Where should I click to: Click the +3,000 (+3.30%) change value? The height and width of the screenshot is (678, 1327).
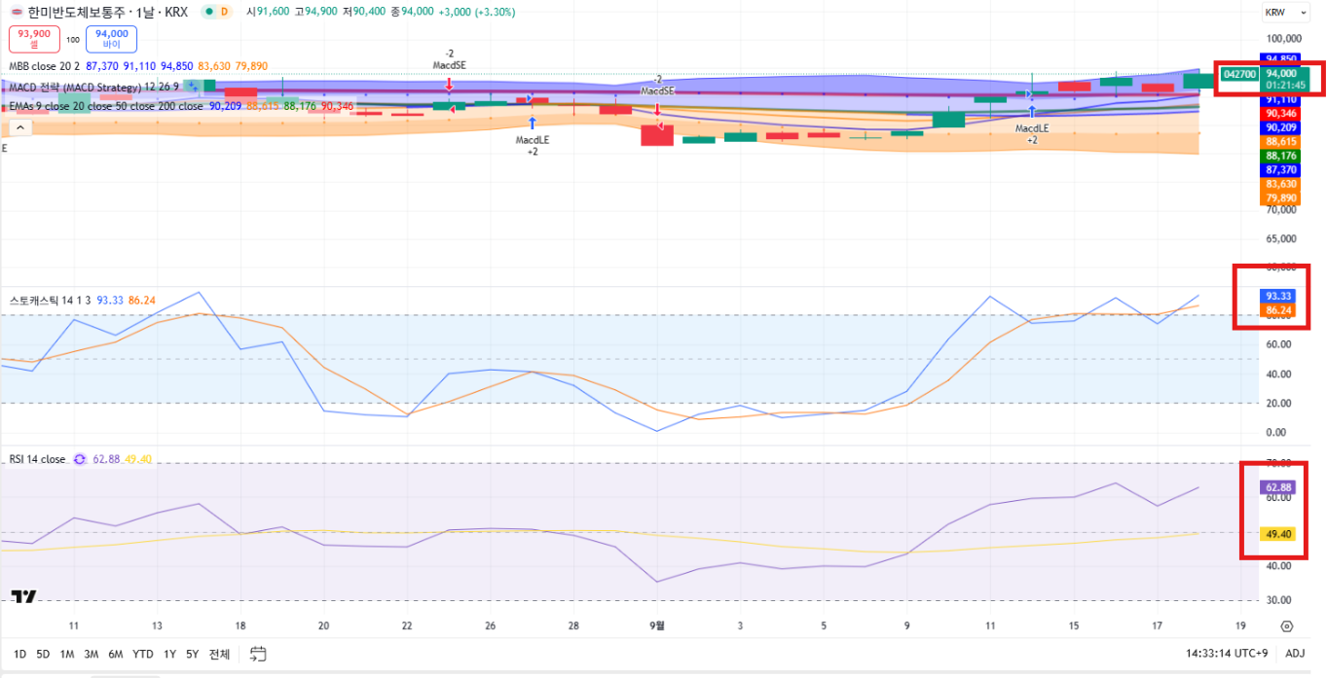click(475, 12)
